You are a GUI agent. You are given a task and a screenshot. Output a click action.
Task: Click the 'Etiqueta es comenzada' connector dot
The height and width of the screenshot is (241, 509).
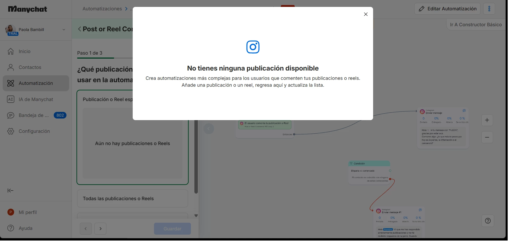coord(390,171)
